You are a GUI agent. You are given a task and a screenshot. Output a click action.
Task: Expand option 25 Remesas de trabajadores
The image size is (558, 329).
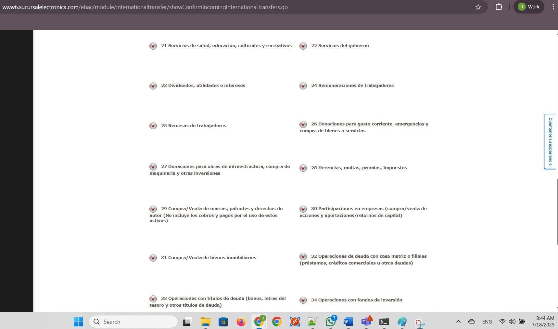click(x=153, y=126)
